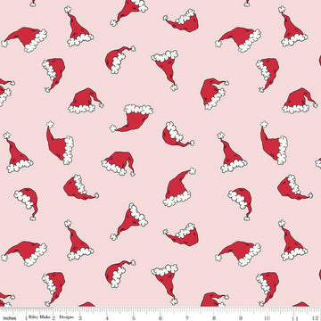
Task: Click the number 6 on the ruler
Action: tap(160, 318)
